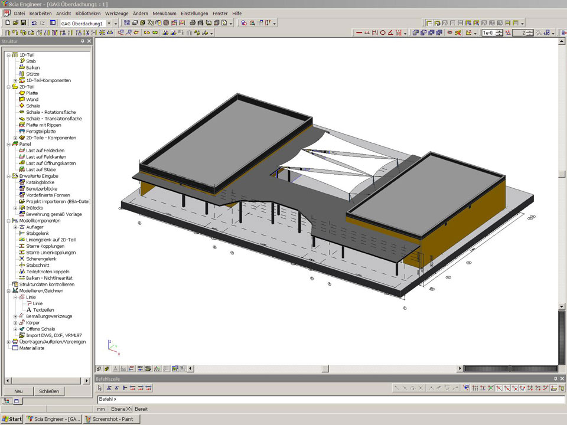Select the Platte item icon in tree
567x425 pixels.
pyautogui.click(x=22, y=93)
